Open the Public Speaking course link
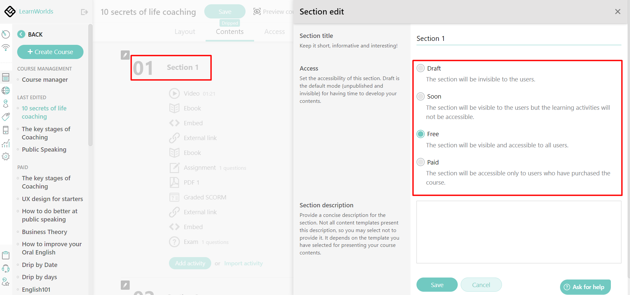The width and height of the screenshot is (630, 295). pyautogui.click(x=44, y=149)
